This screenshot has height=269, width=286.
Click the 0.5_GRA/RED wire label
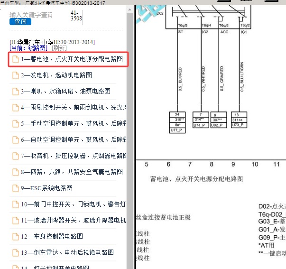221,78
